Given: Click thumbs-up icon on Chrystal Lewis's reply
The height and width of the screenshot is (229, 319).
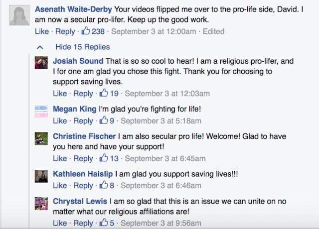Looking at the screenshot, I should (x=104, y=223).
